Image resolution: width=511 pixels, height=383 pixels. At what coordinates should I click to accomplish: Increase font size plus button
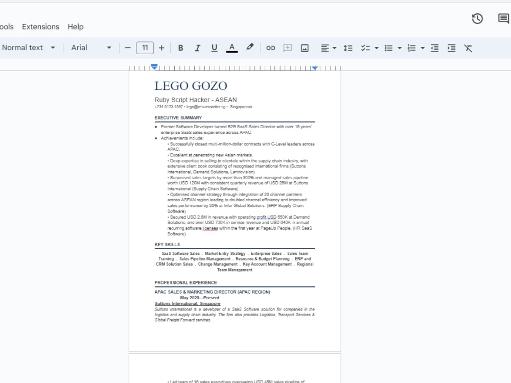click(161, 48)
